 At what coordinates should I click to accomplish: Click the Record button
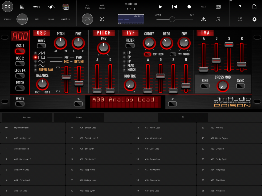click(189, 7)
